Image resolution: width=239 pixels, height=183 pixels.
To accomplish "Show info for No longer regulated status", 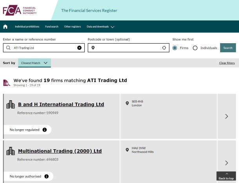I will 45,130.
